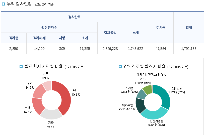Click the square icon beside 누적 검사현황 heading

[x=3, y=4]
